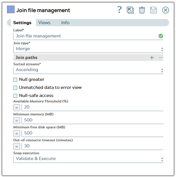Switch to the Info tab
The height and width of the screenshot is (177, 176).
[x=65, y=23]
